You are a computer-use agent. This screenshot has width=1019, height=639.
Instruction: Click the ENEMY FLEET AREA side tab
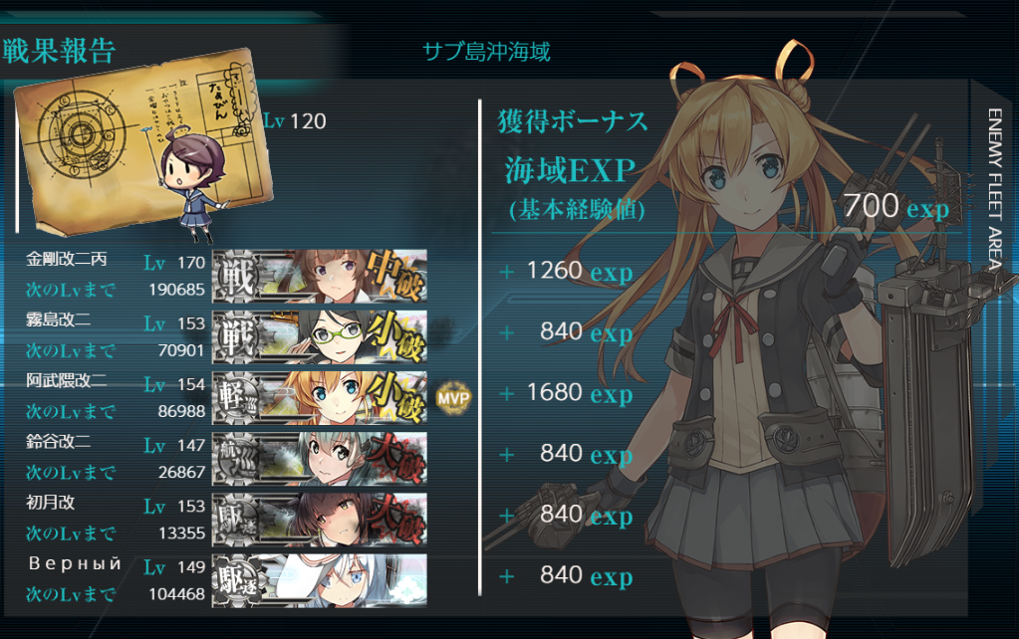coord(994,188)
